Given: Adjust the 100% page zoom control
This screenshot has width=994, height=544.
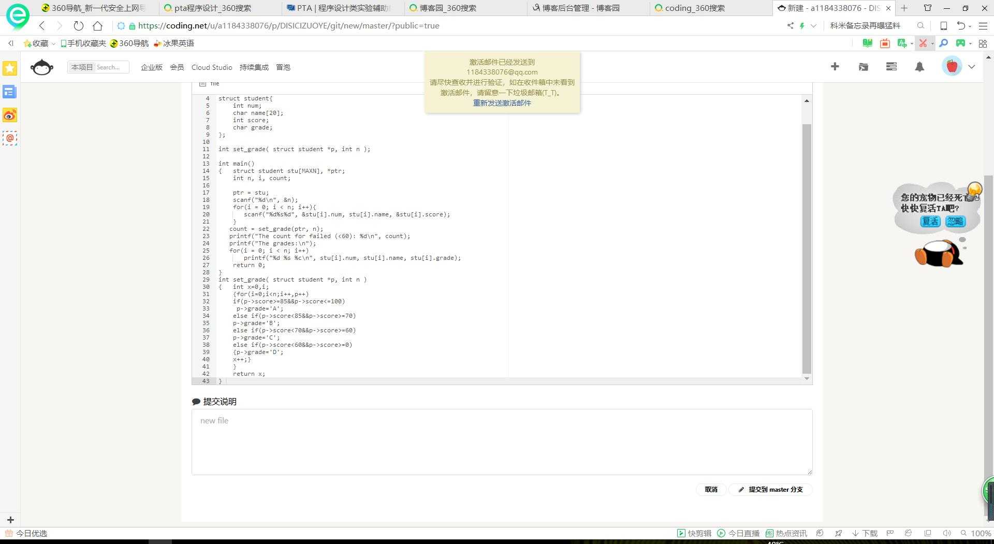Looking at the screenshot, I should pos(976,533).
